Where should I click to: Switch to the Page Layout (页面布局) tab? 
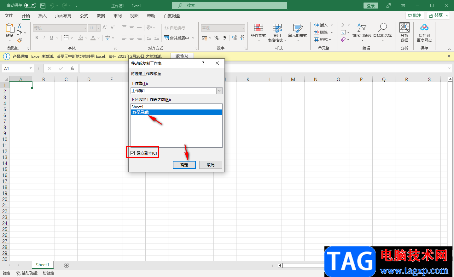tap(63, 16)
